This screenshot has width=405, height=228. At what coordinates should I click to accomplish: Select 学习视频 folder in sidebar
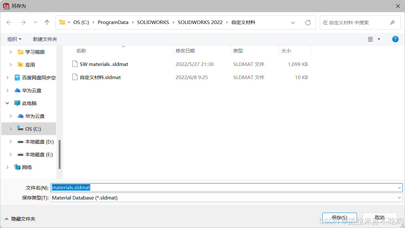pyautogui.click(x=35, y=52)
